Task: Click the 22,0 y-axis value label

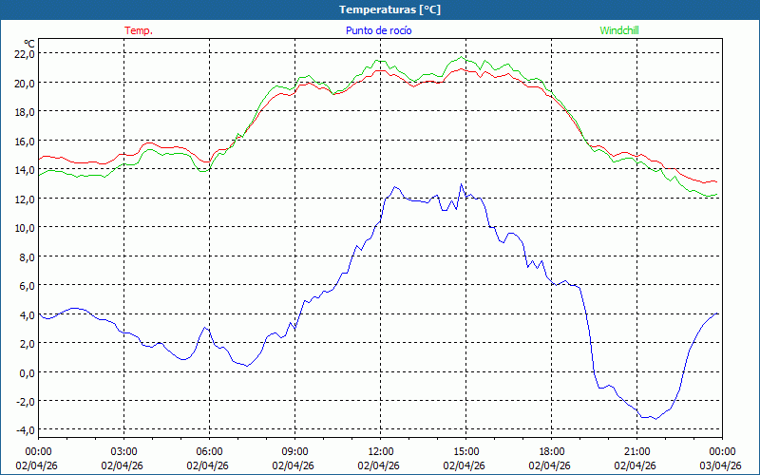Action: (24, 54)
